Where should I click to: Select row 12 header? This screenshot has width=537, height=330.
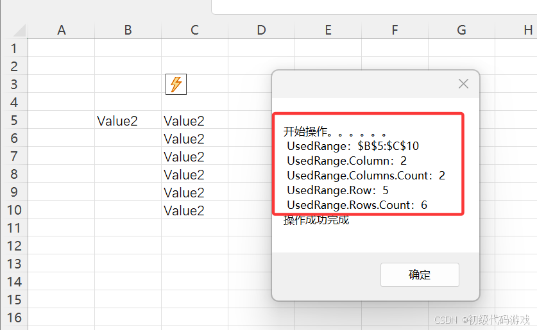click(14, 245)
